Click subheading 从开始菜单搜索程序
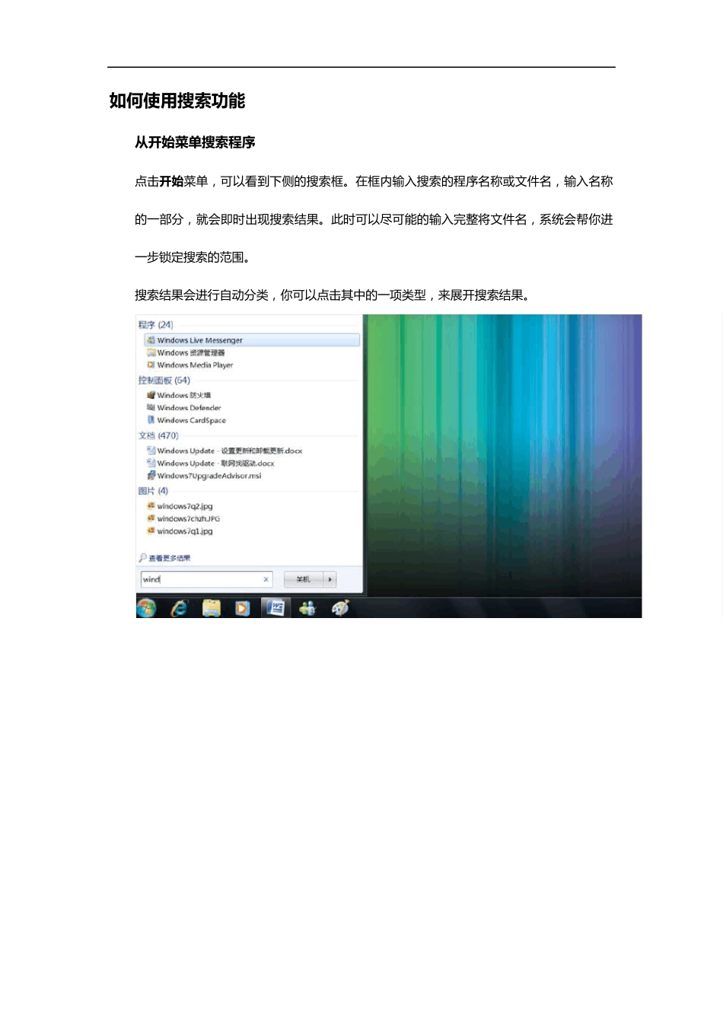This screenshot has width=723, height=1023. click(195, 142)
